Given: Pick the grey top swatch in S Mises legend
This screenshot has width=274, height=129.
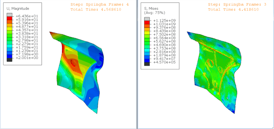Looking at the screenshot, I should [x=147, y=19].
